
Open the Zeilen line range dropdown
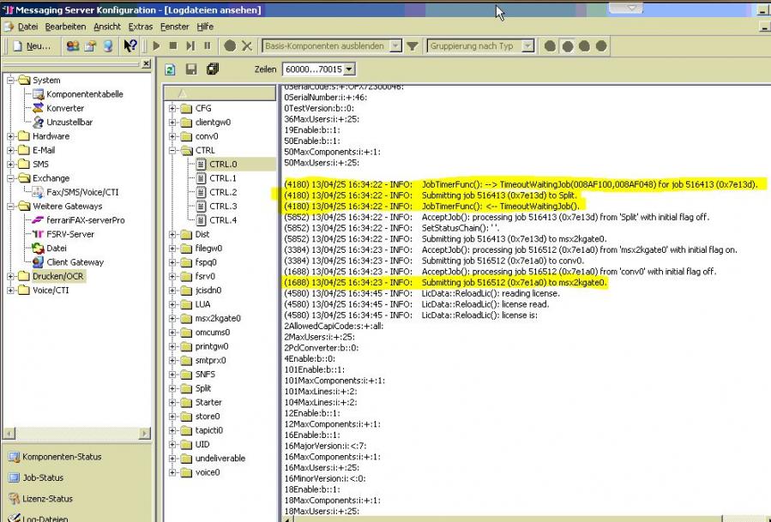click(x=348, y=69)
